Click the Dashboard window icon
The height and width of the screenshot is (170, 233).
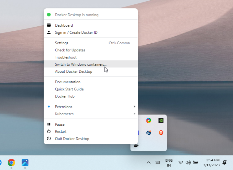click(49, 25)
